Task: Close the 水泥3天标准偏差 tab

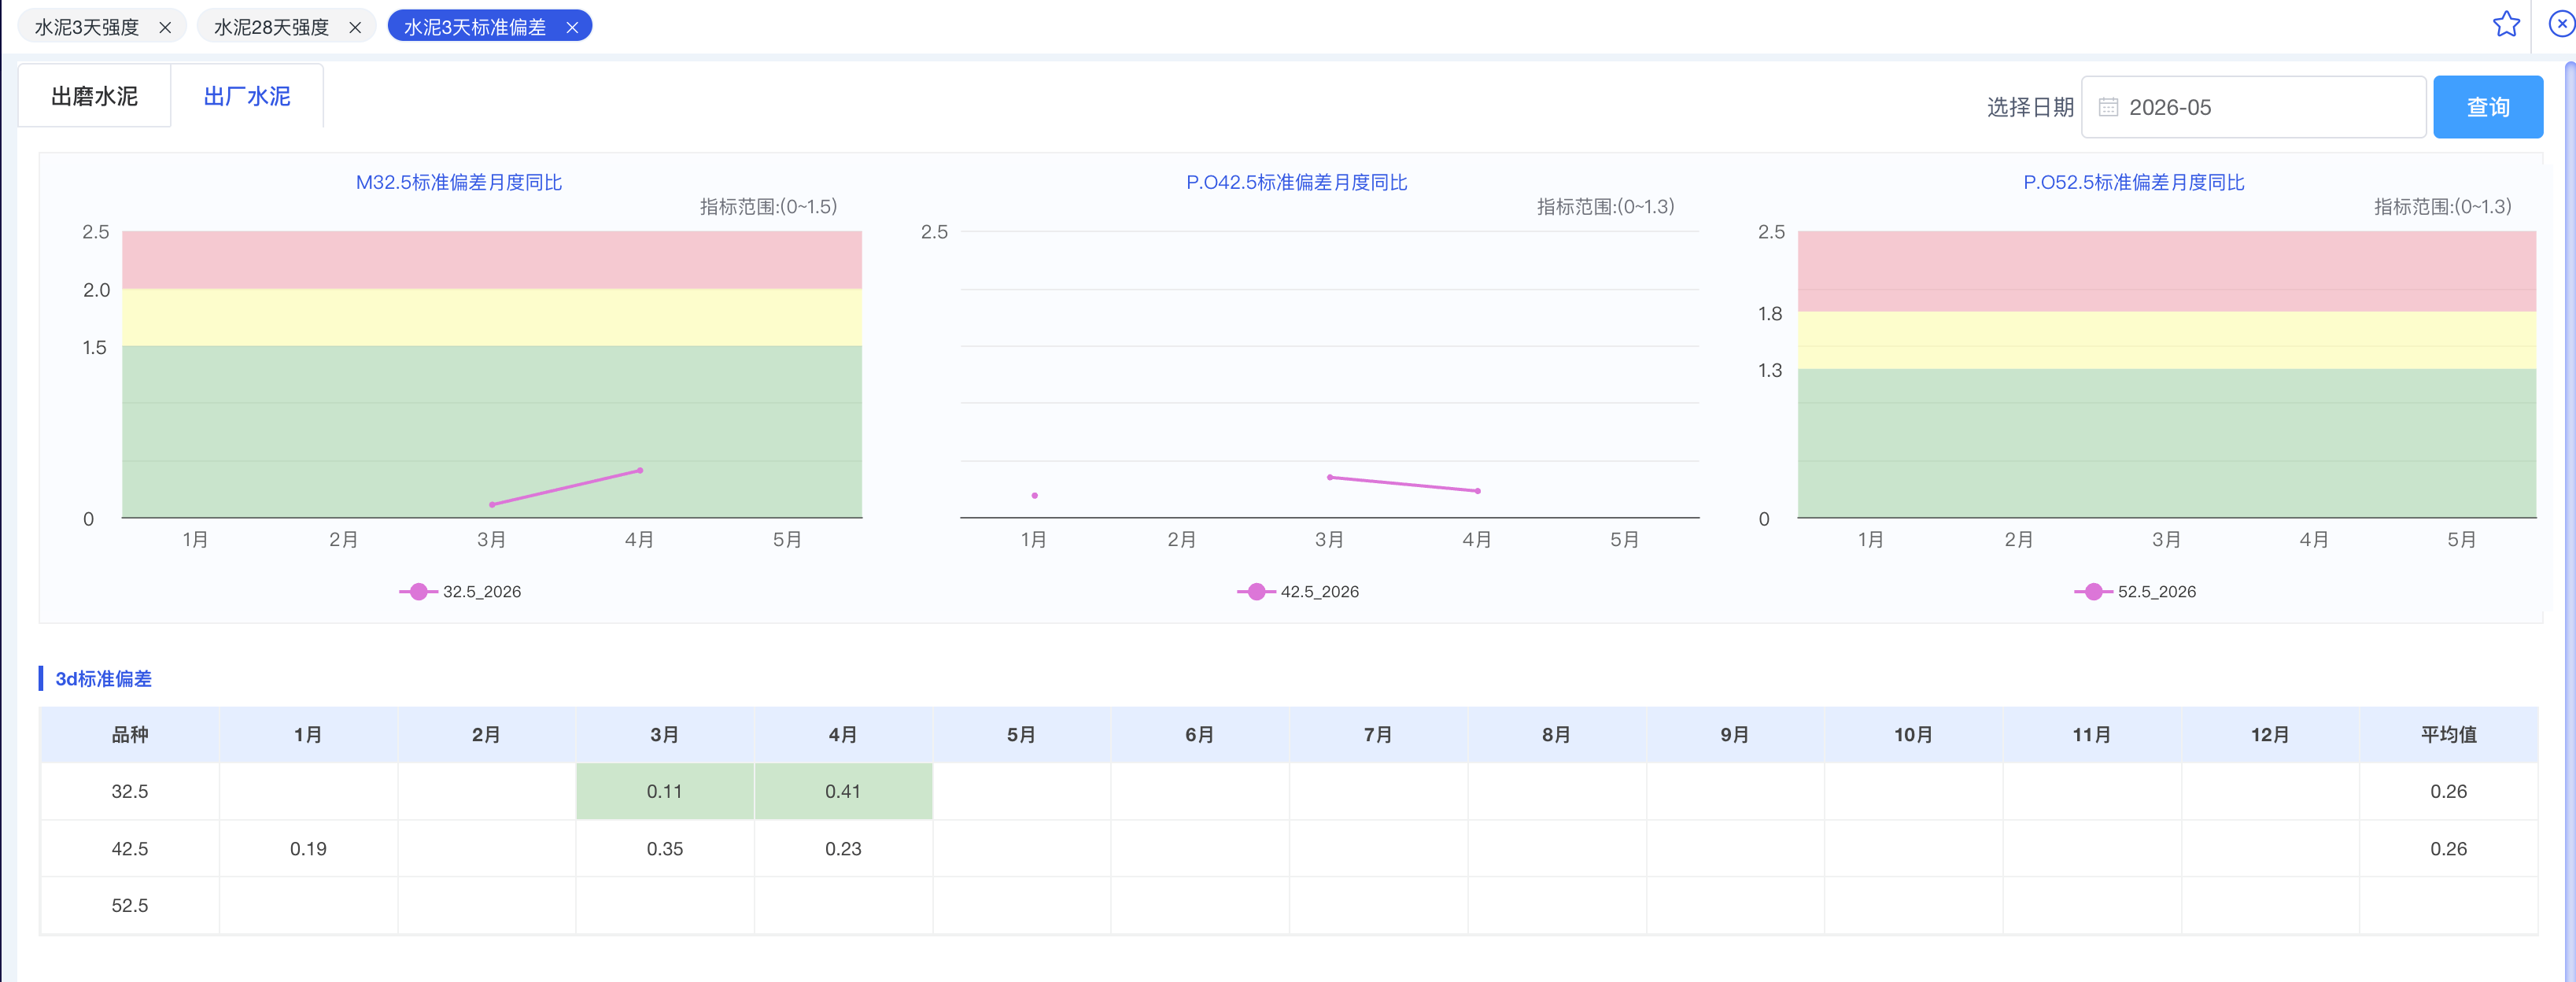Action: click(572, 28)
